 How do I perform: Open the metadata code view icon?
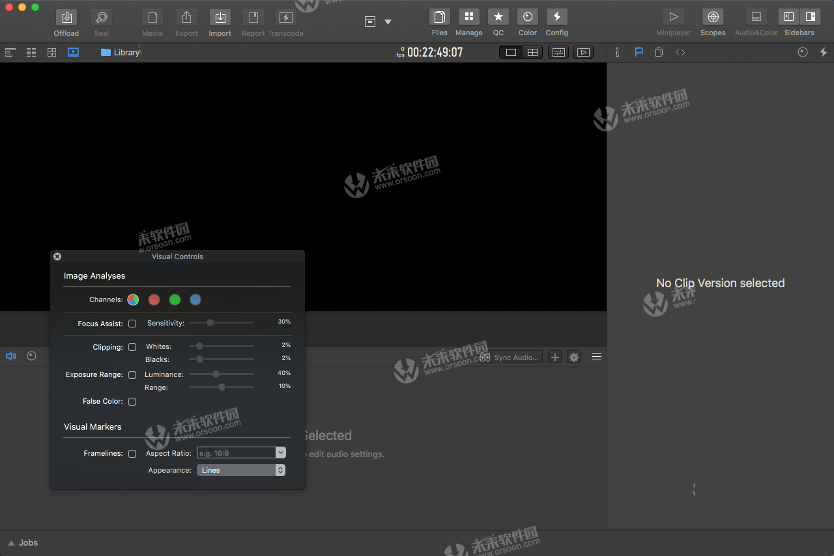tap(680, 52)
